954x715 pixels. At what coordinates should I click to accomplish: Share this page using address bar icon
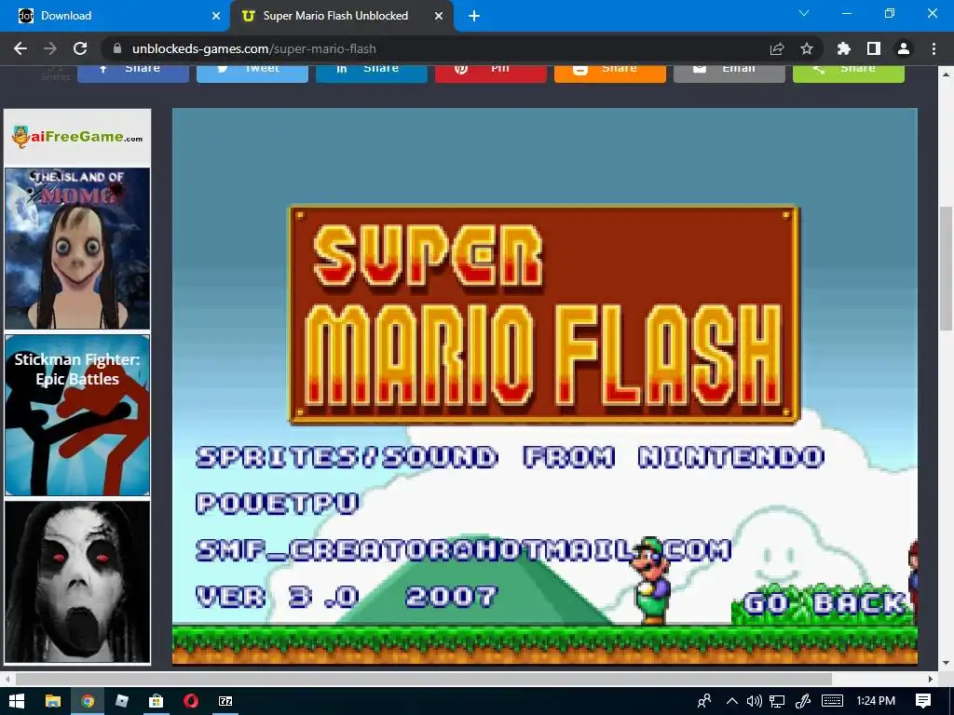coord(777,48)
